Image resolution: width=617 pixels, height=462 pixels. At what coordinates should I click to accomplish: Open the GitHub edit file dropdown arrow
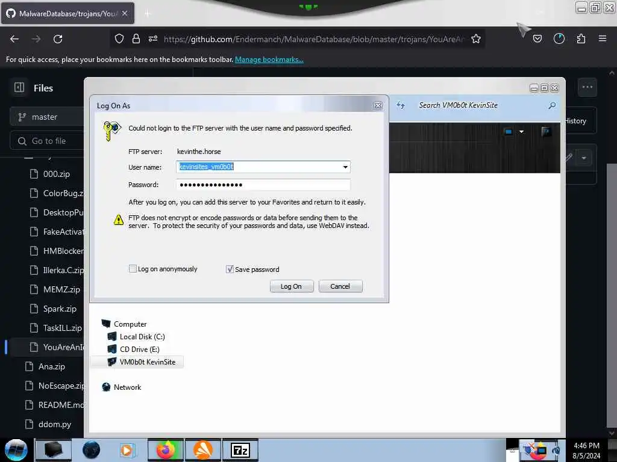pos(584,158)
